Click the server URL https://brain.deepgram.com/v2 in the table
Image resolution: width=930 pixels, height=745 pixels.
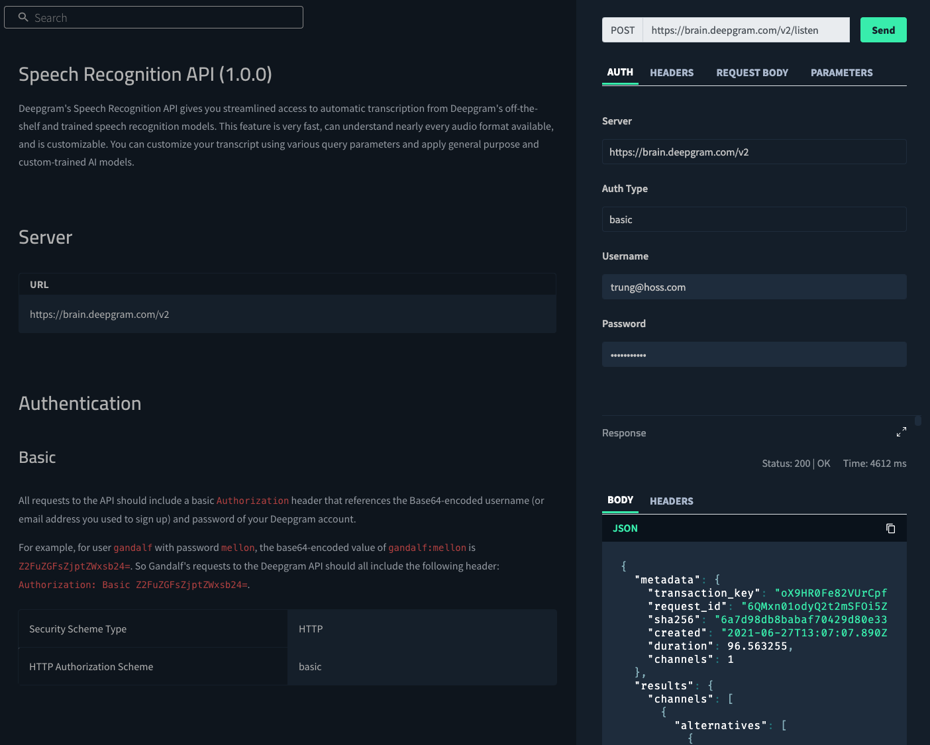(99, 314)
